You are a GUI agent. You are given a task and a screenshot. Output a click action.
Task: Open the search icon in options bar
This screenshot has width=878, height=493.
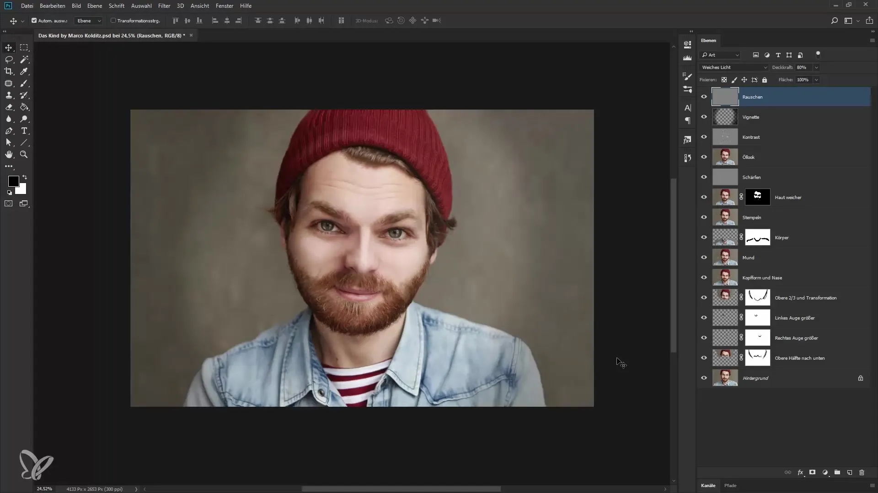pyautogui.click(x=835, y=21)
